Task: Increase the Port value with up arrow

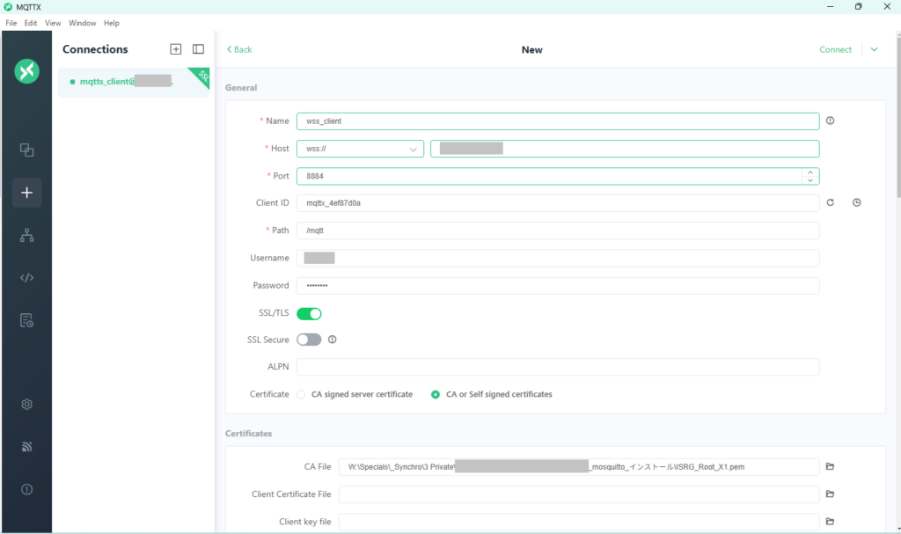Action: [x=809, y=172]
